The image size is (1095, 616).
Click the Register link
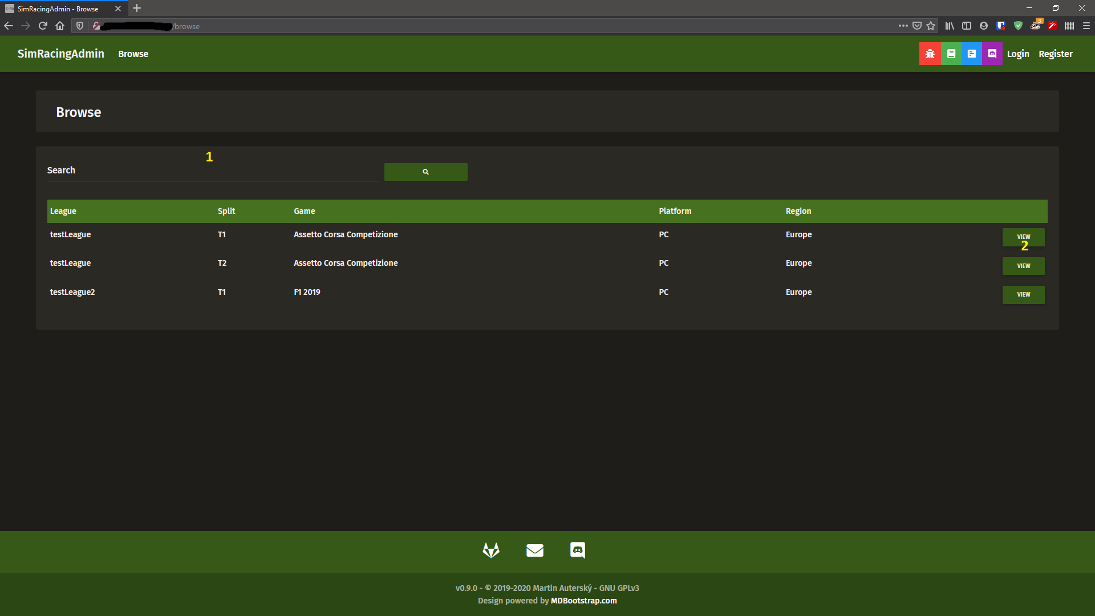[x=1056, y=54]
